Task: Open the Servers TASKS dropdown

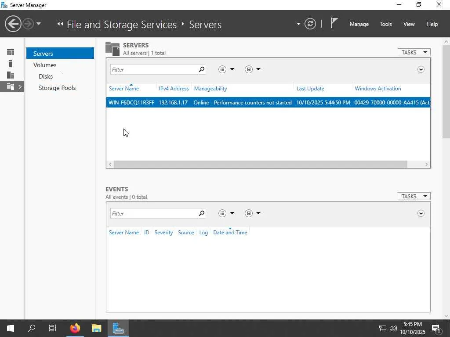Action: [414, 52]
